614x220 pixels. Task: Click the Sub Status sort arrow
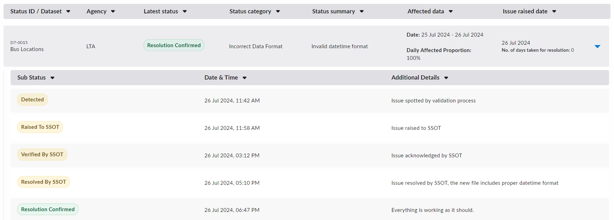point(52,78)
